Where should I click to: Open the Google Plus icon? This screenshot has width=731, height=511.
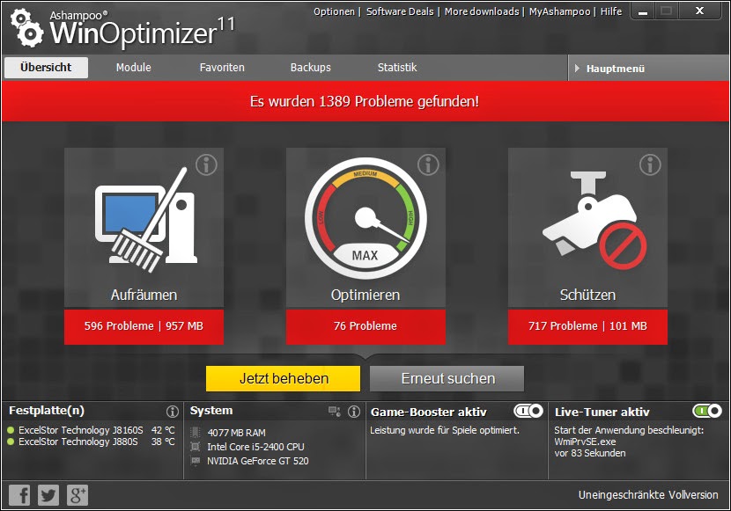coord(78,494)
